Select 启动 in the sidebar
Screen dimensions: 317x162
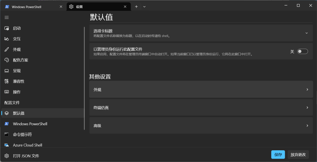point(42,28)
